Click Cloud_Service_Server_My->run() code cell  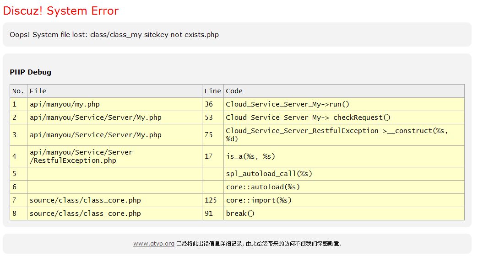344,104
